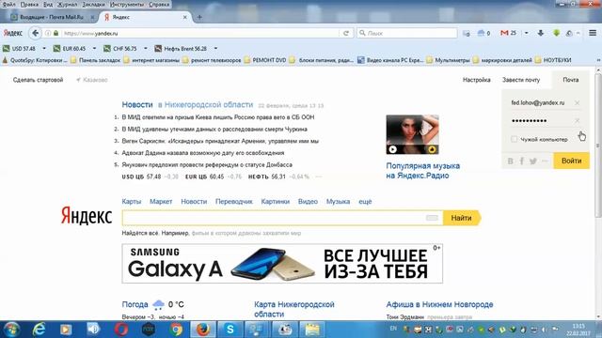602x338 pixels.
Task: Expand the USD 57.48 rate dropdown
Action: (x=44, y=48)
